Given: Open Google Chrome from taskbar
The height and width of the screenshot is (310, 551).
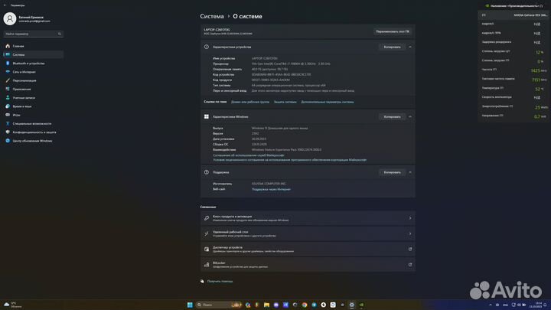Looking at the screenshot, I should point(305,305).
